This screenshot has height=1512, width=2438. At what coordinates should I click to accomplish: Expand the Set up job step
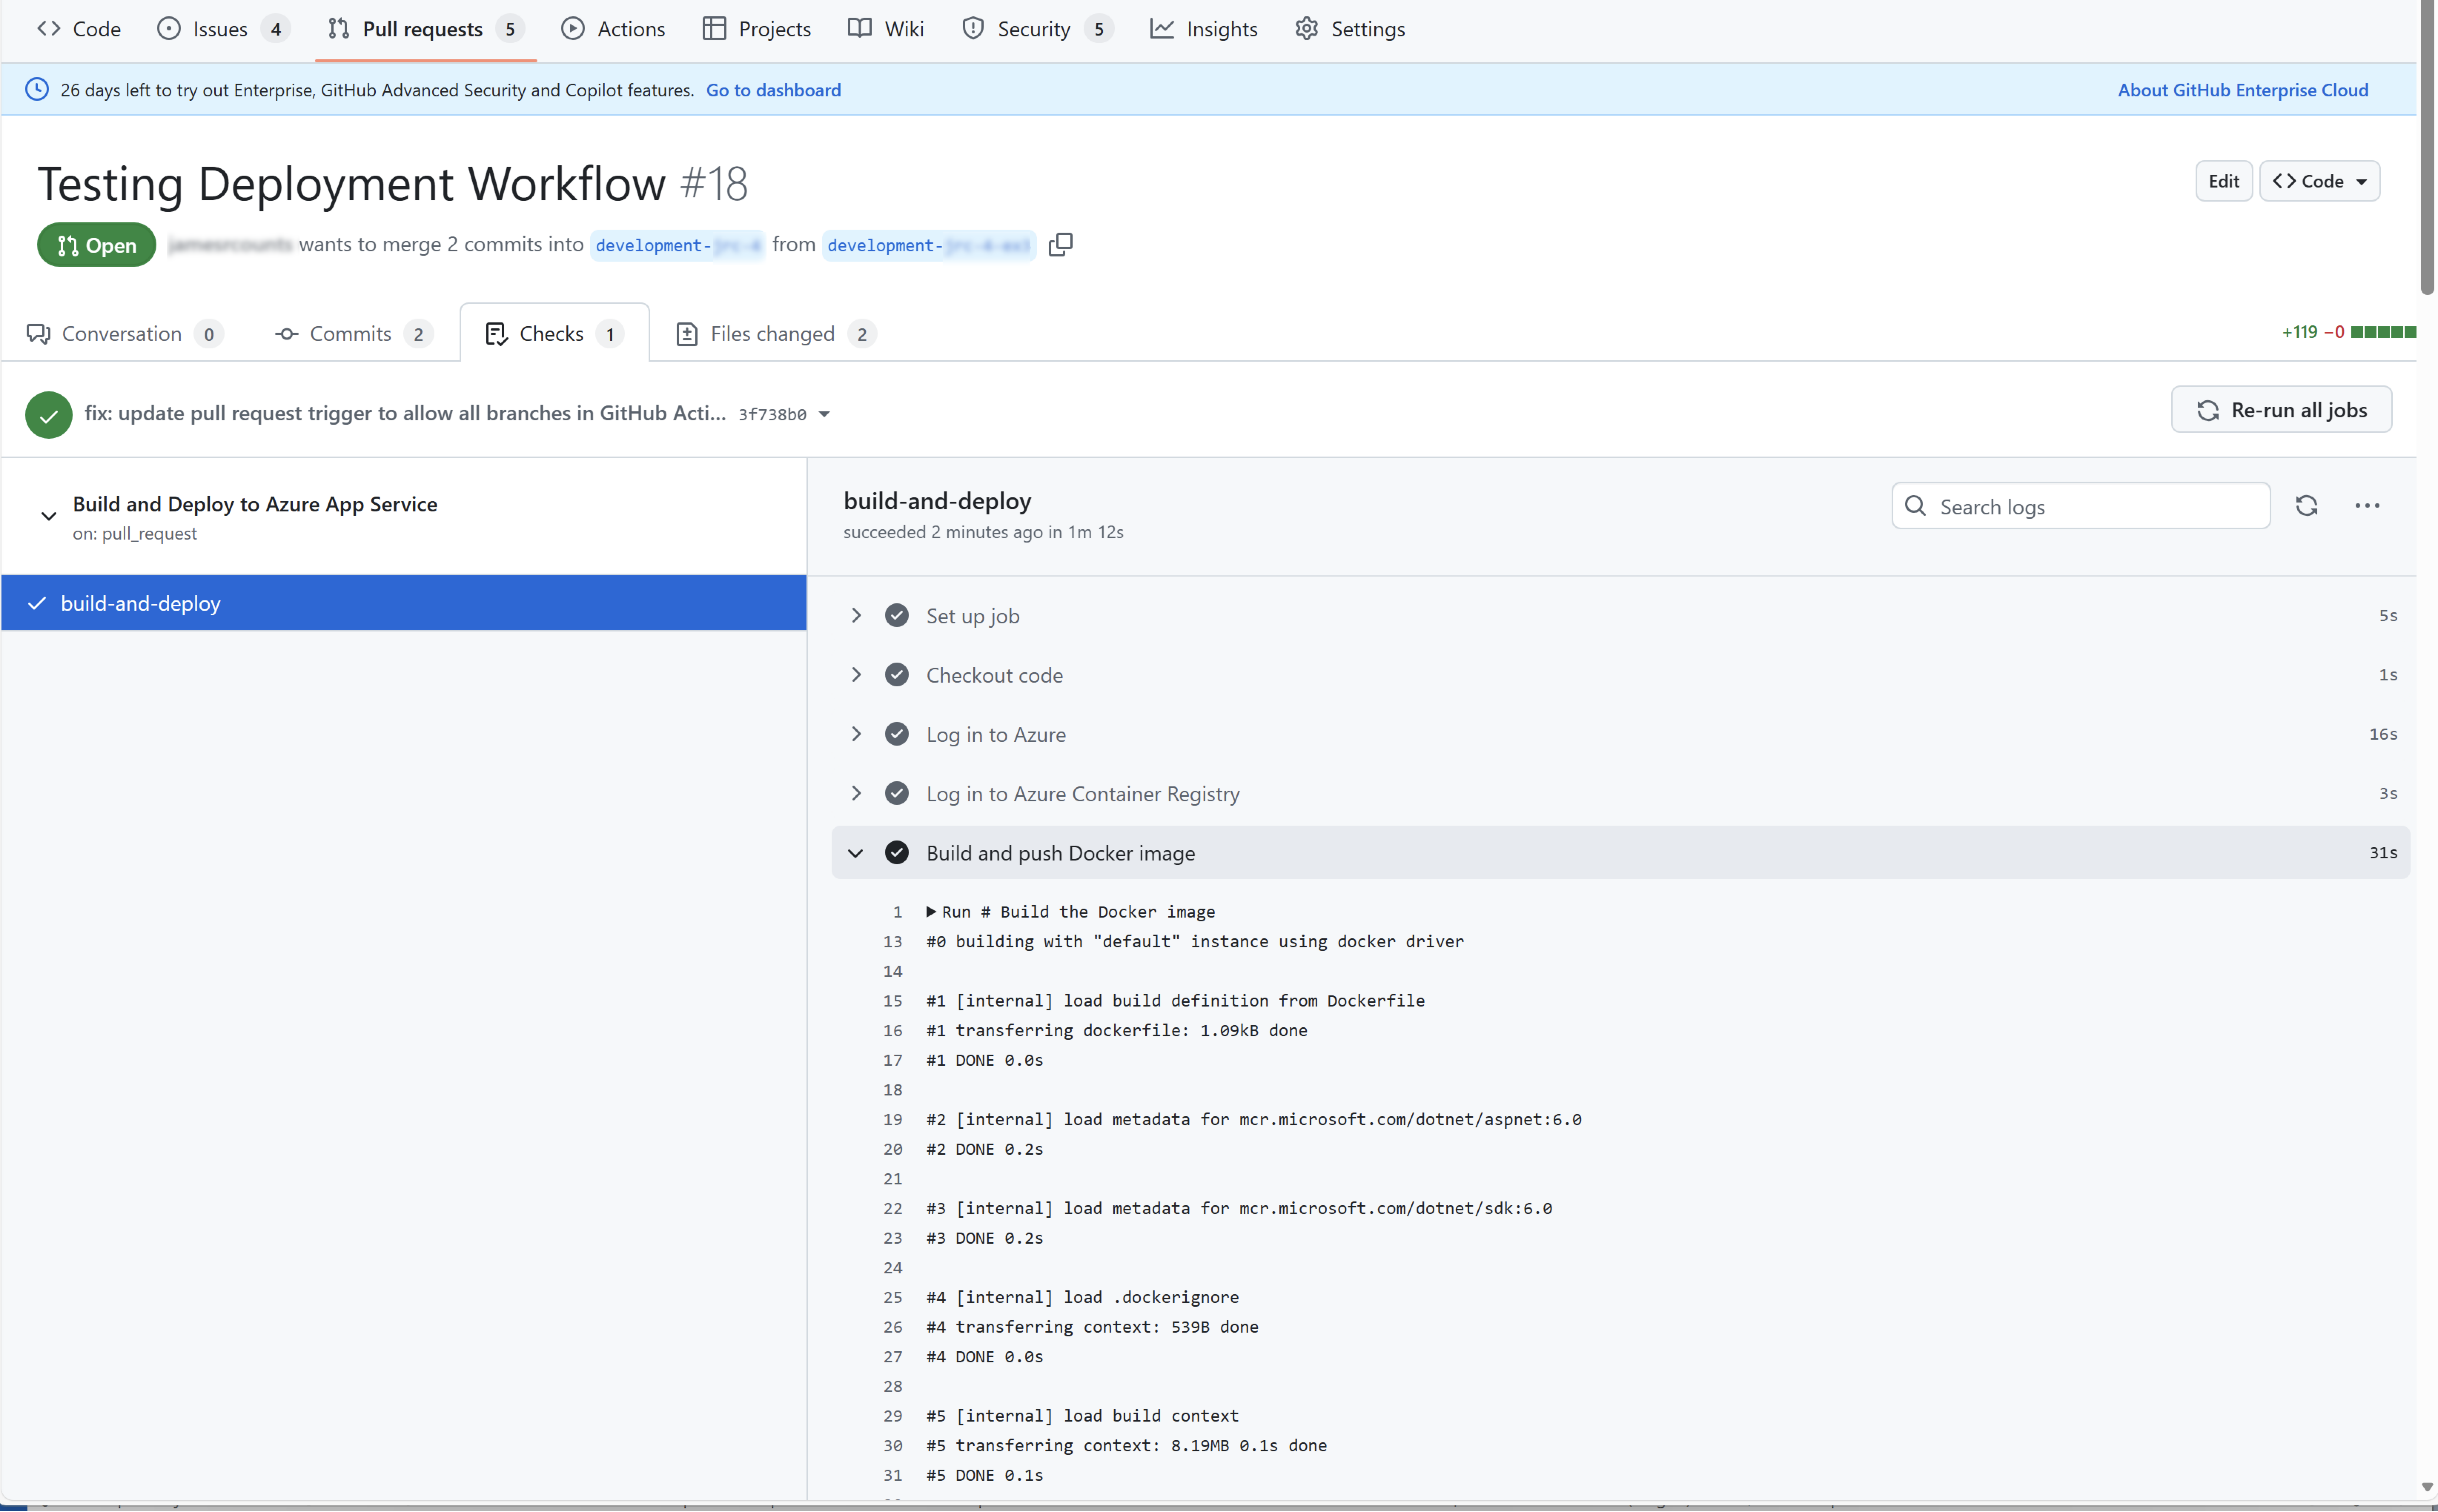pos(856,615)
